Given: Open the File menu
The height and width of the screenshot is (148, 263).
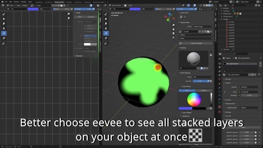Looking at the screenshot, I should 6,2.
